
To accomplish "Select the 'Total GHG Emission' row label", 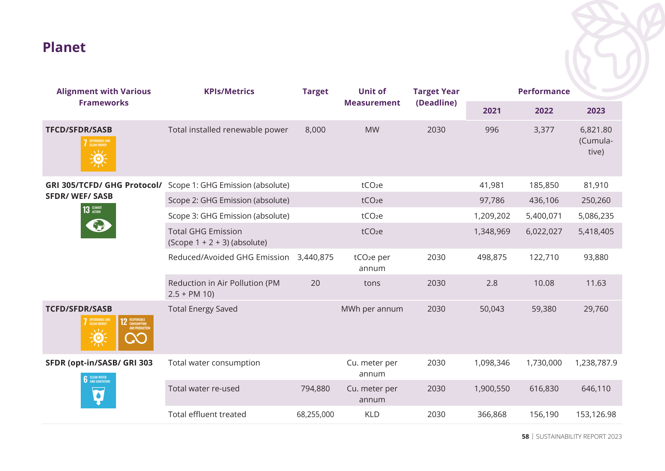I will (218, 237).
